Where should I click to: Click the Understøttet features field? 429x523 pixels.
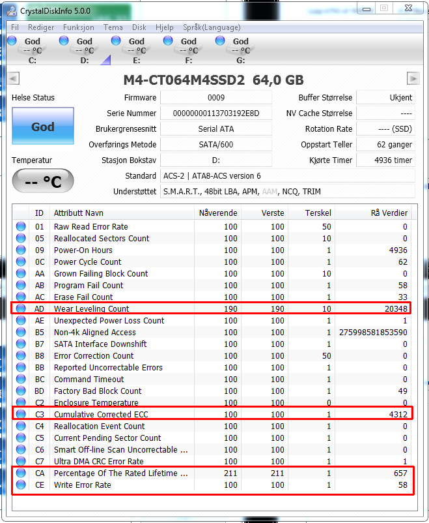[x=288, y=192]
